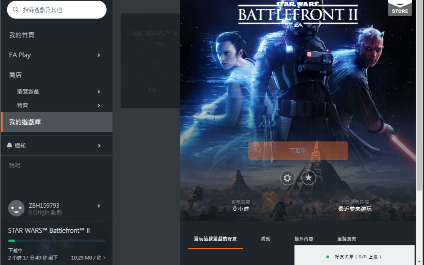Expand the 通知 chevron

(x=99, y=145)
